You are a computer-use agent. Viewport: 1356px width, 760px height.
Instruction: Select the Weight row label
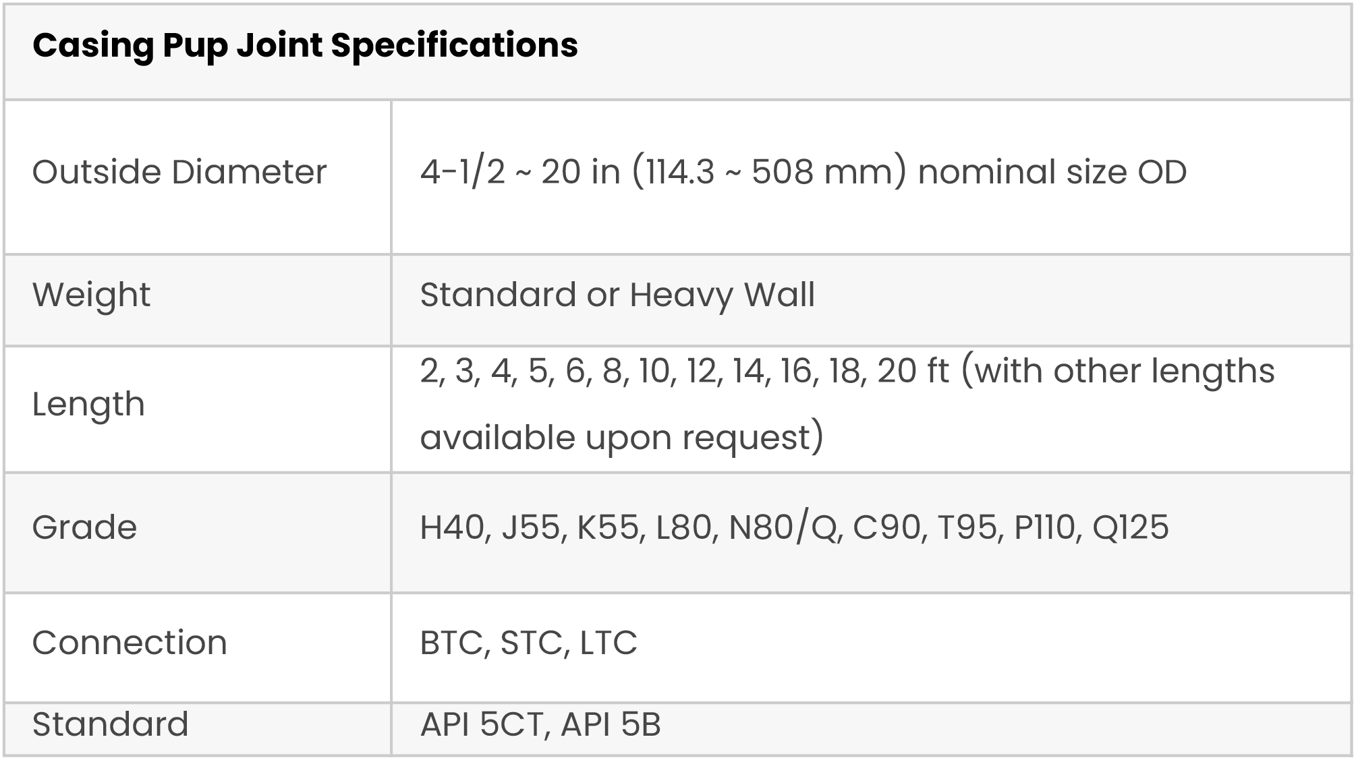(x=91, y=295)
